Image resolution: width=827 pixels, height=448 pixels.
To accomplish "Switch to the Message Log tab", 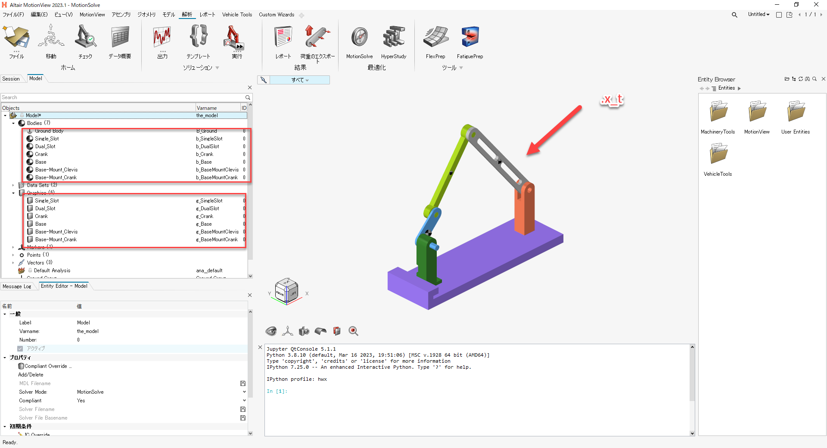I will pos(17,286).
